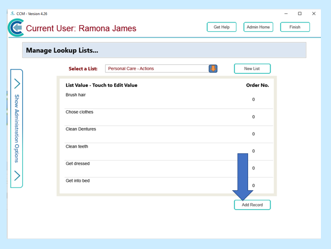331x249 pixels.
Task: Click the CCM back arrow logo icon
Action: click(x=16, y=27)
